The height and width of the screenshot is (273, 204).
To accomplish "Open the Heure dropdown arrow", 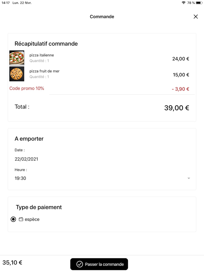I will 189,178.
